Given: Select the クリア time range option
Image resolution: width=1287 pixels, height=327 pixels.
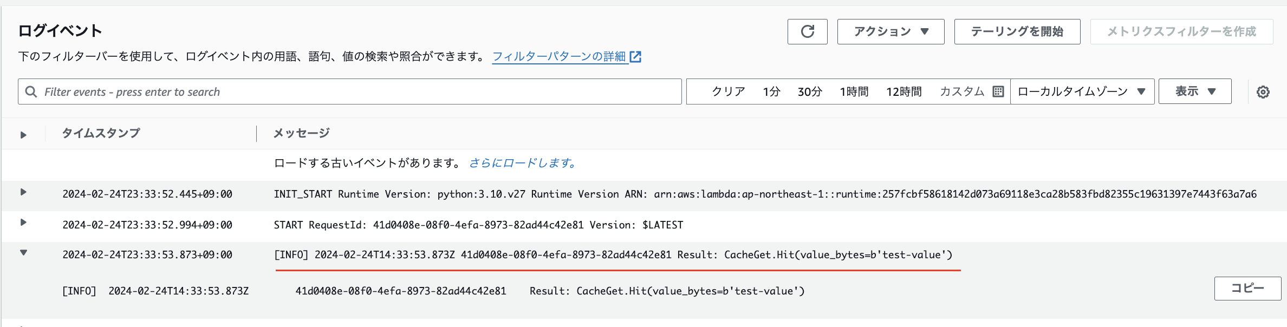Looking at the screenshot, I should click(729, 91).
